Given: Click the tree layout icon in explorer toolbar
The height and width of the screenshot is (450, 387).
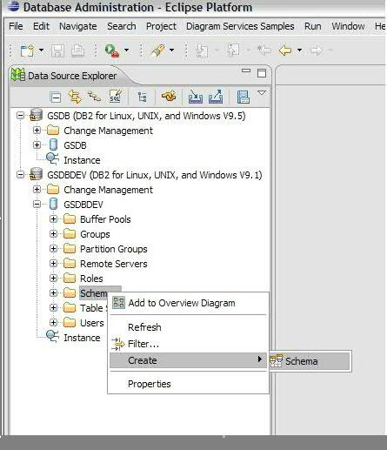Looking at the screenshot, I should click(142, 97).
